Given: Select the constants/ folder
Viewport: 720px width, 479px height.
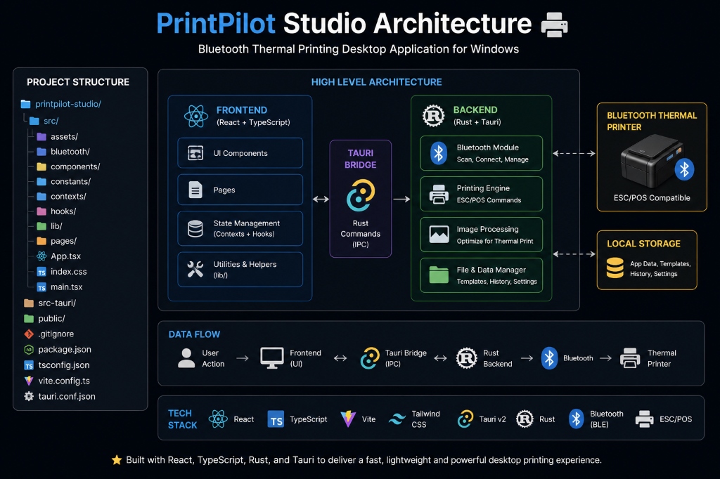Looking at the screenshot, I should tap(64, 181).
